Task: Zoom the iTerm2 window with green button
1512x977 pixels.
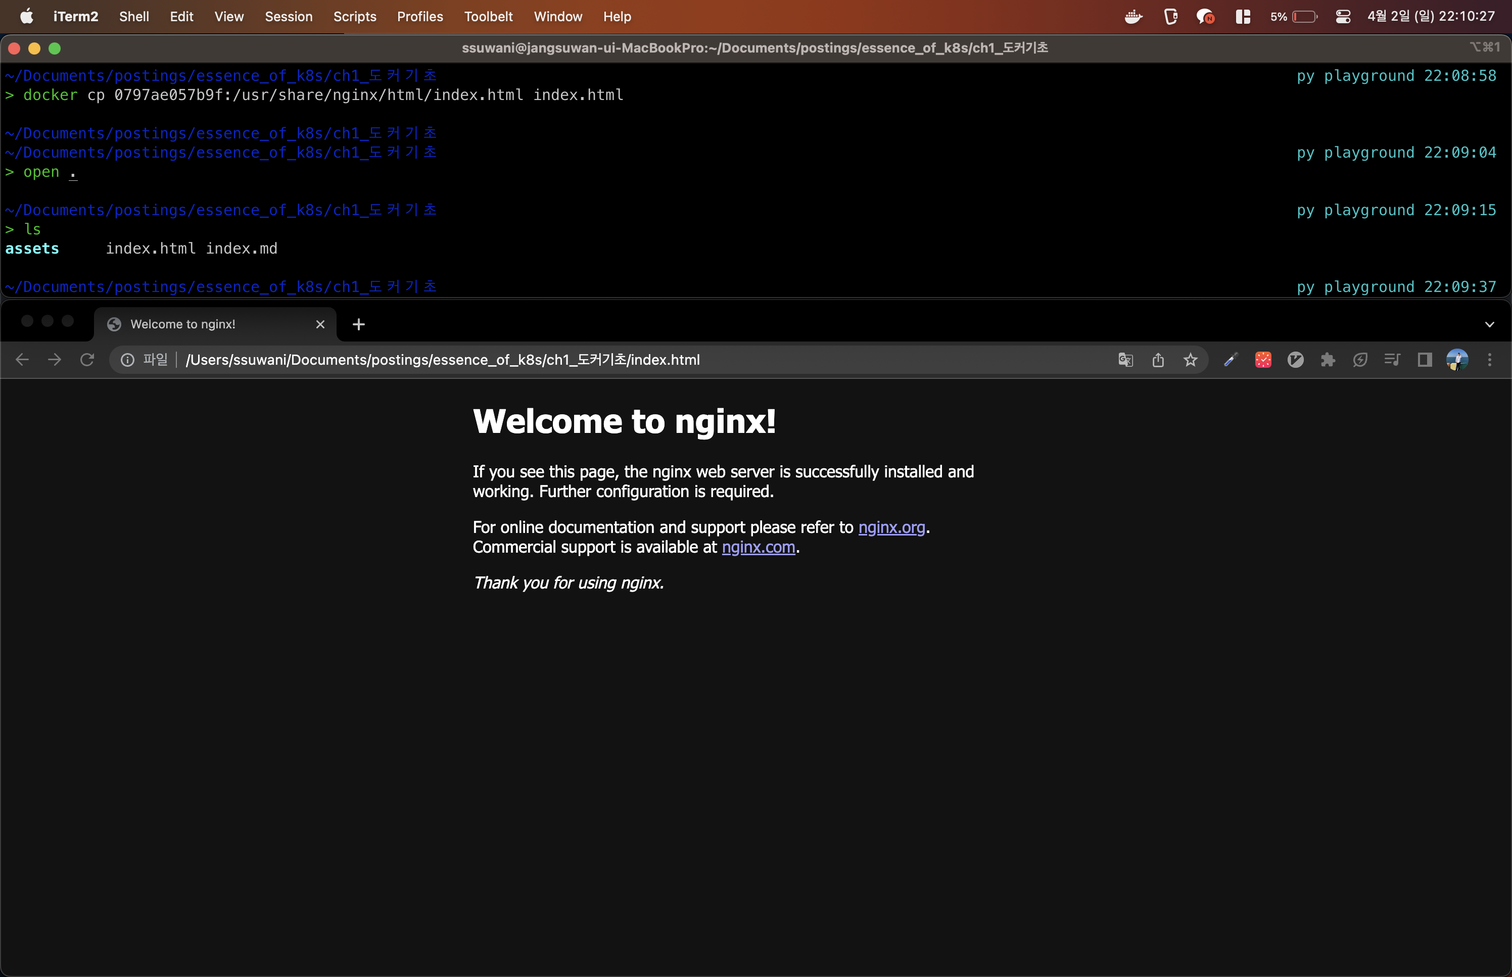Action: coord(55,48)
